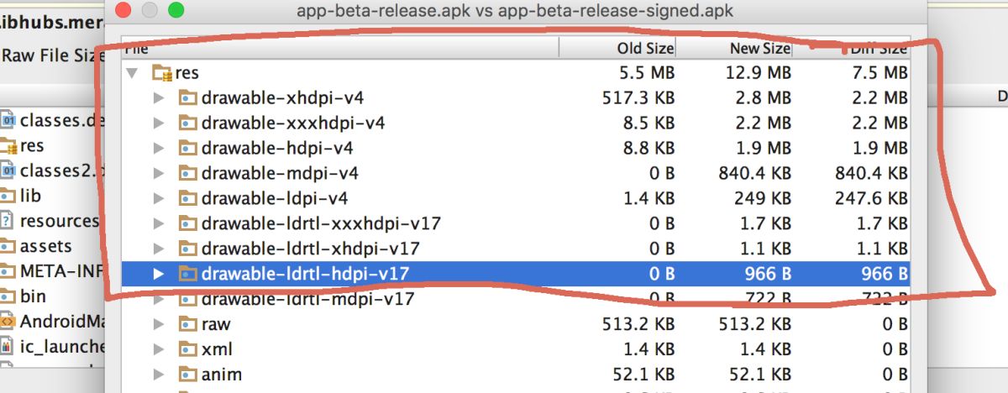Click the 7.5 MB diff size of res

881,73
